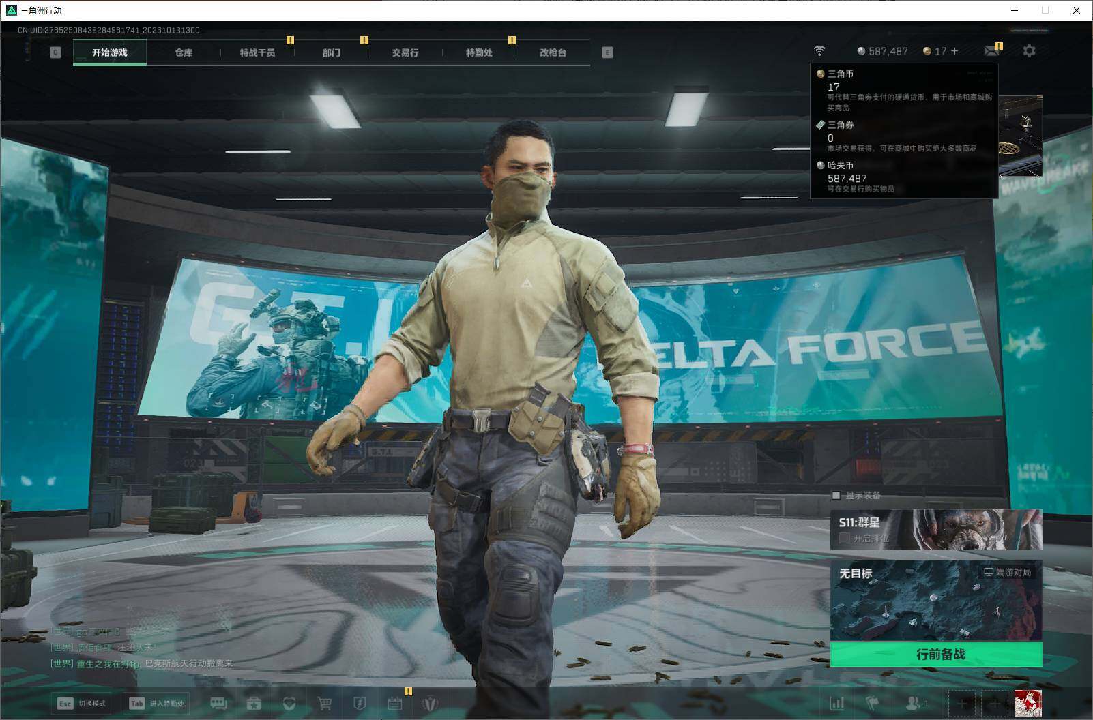1093x720 pixels.
Task: Open the settings gear icon
Action: coord(1029,51)
